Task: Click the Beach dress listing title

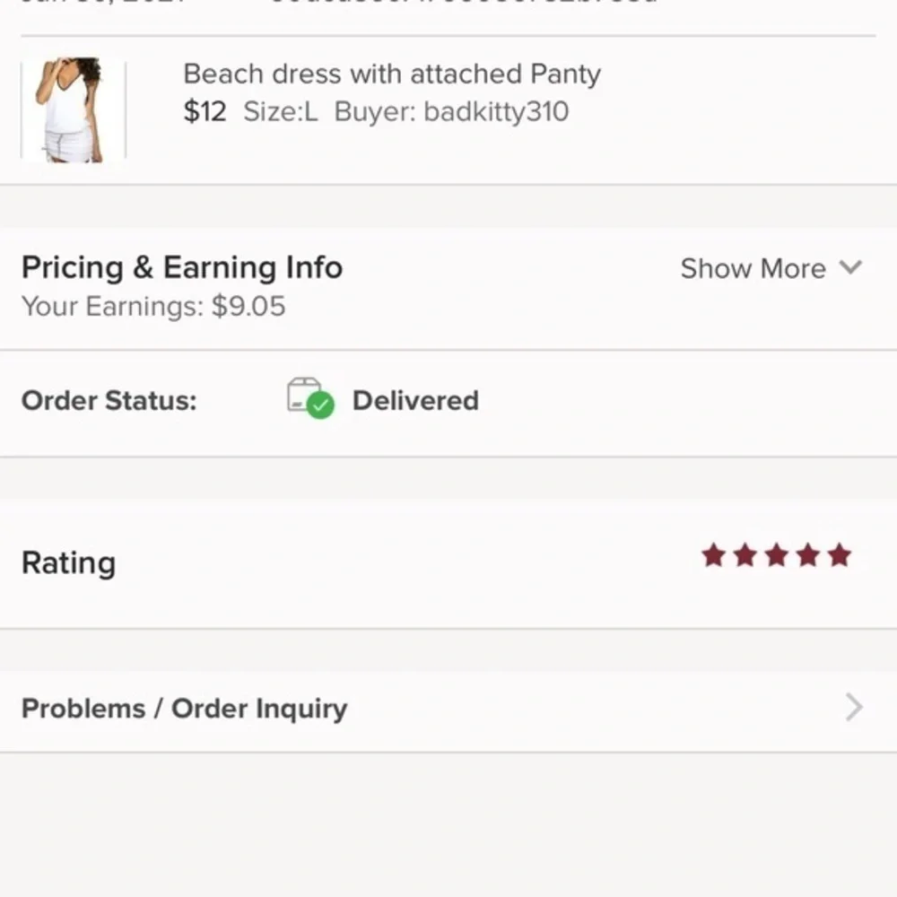Action: click(x=391, y=74)
